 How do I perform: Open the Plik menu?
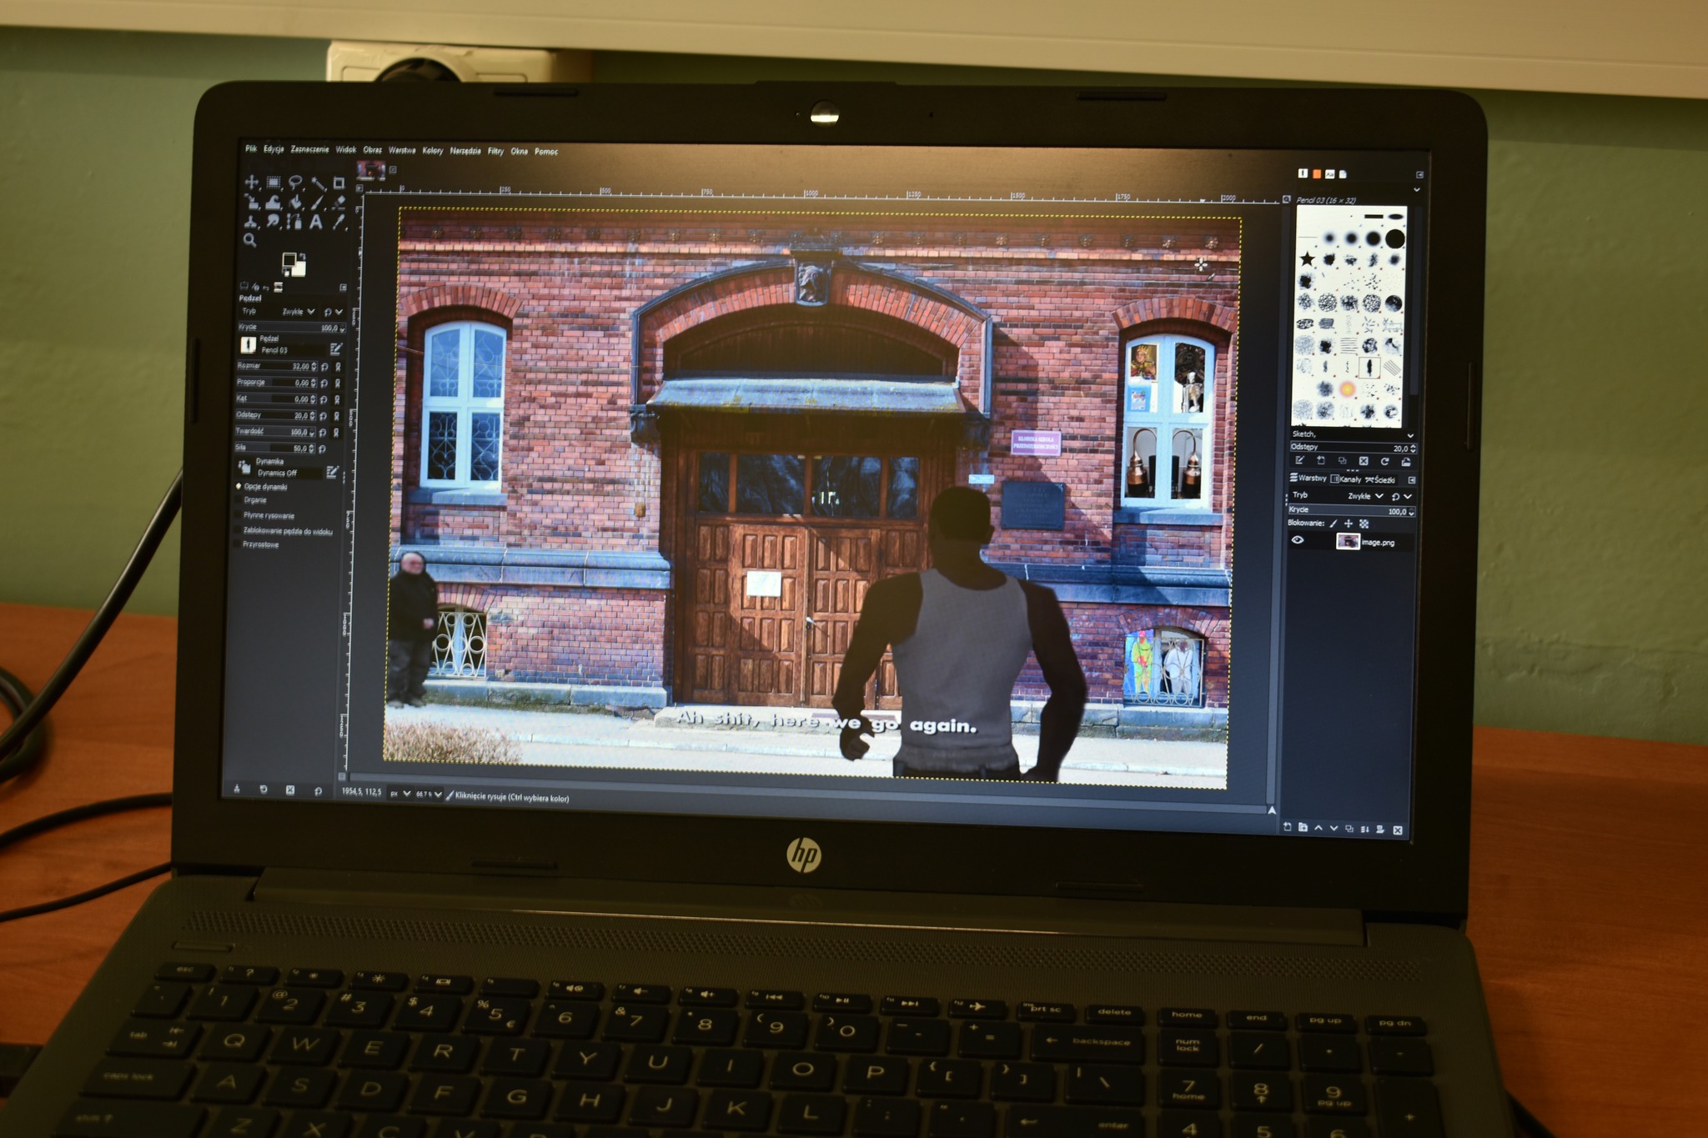[251, 149]
